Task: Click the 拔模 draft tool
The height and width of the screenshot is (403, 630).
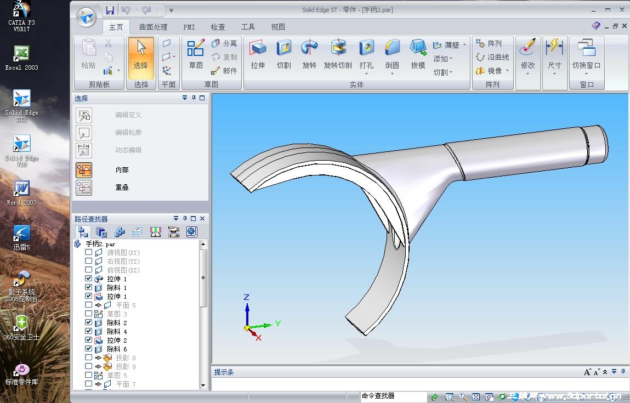Action: [418, 54]
